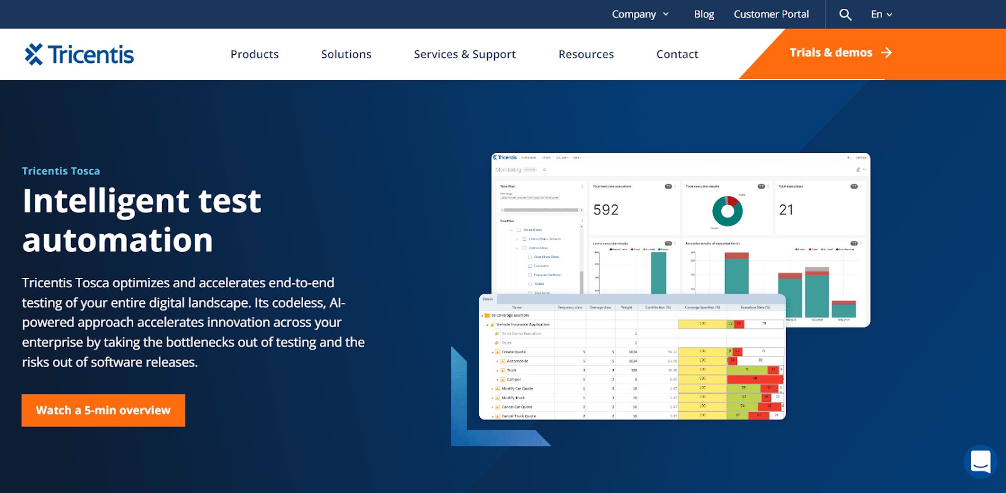Open the Services & Support menu
Screen dimensions: 1006x493
[465, 55]
